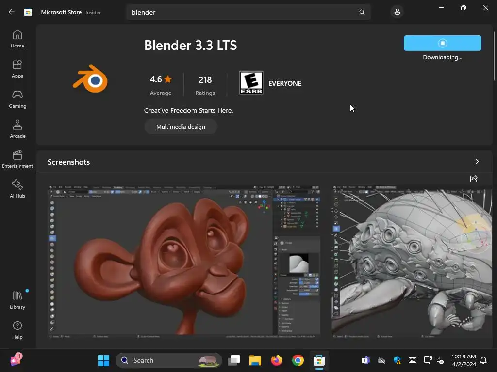This screenshot has height=372, width=497.
Task: Click the Blender 3.3 LTS title
Action: tap(190, 45)
